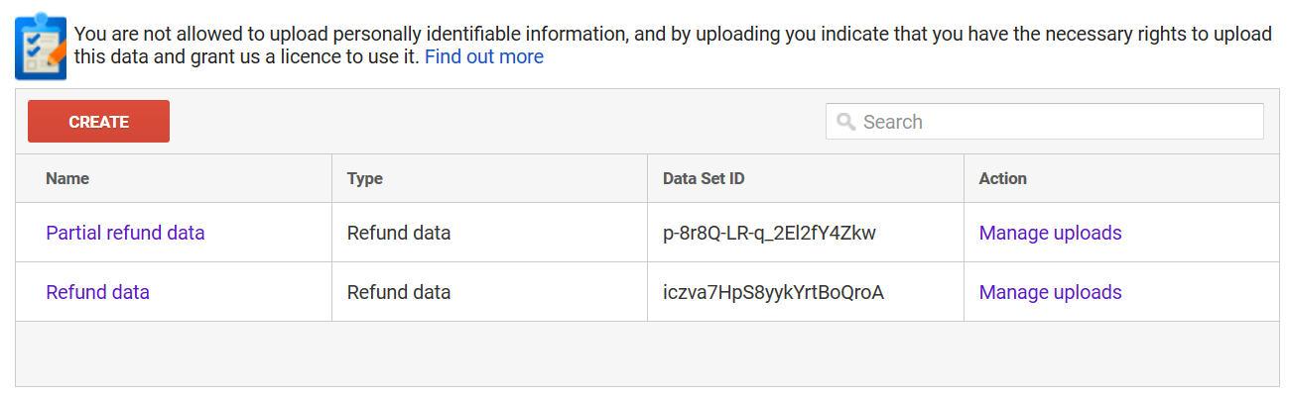Open the Refund data link in Name column
Image resolution: width=1289 pixels, height=395 pixels.
[97, 292]
